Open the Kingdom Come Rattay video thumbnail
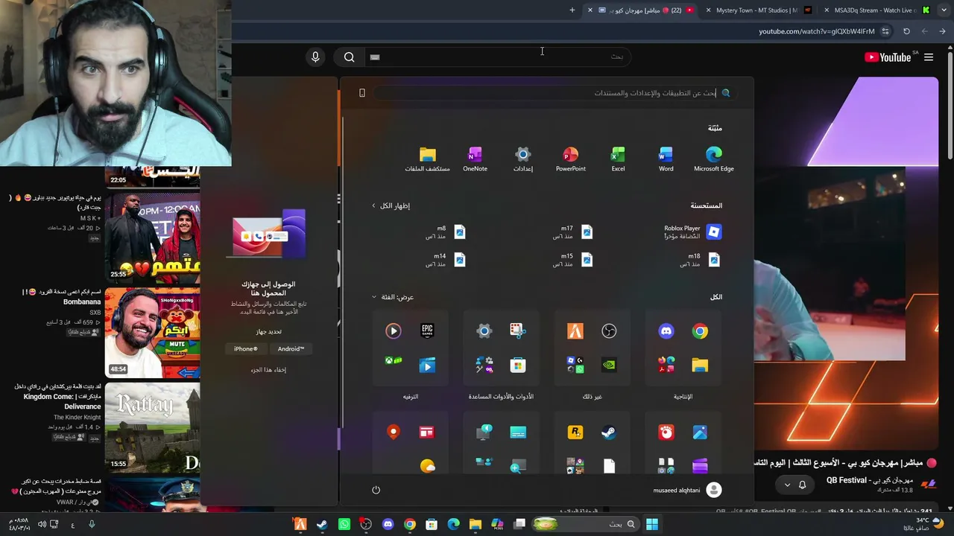The image size is (954, 536). (x=152, y=427)
